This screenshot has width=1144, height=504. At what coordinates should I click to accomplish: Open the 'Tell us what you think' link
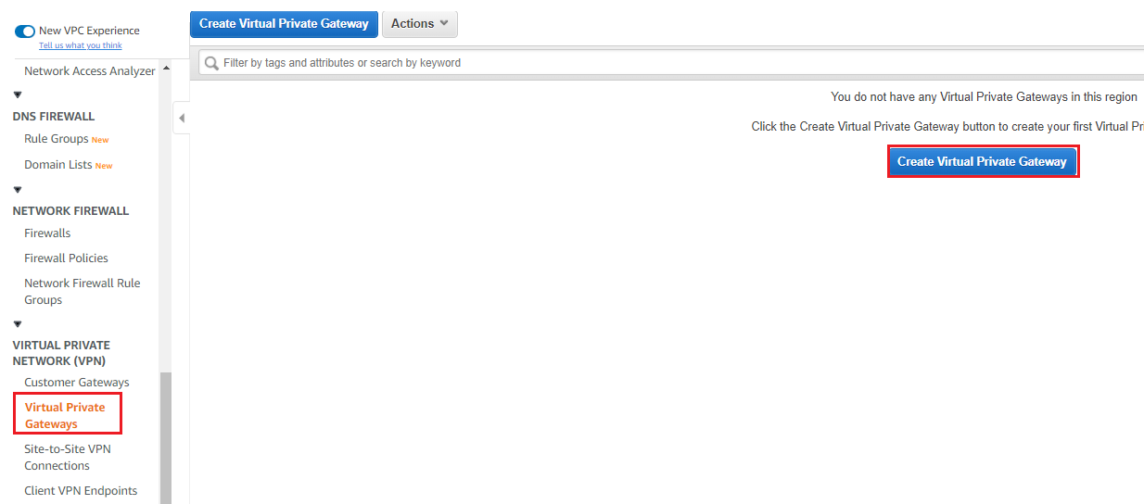coord(81,45)
